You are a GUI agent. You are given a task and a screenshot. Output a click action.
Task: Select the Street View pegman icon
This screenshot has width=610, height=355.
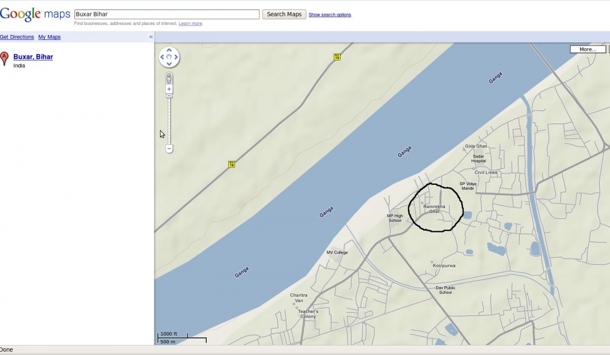point(169,78)
